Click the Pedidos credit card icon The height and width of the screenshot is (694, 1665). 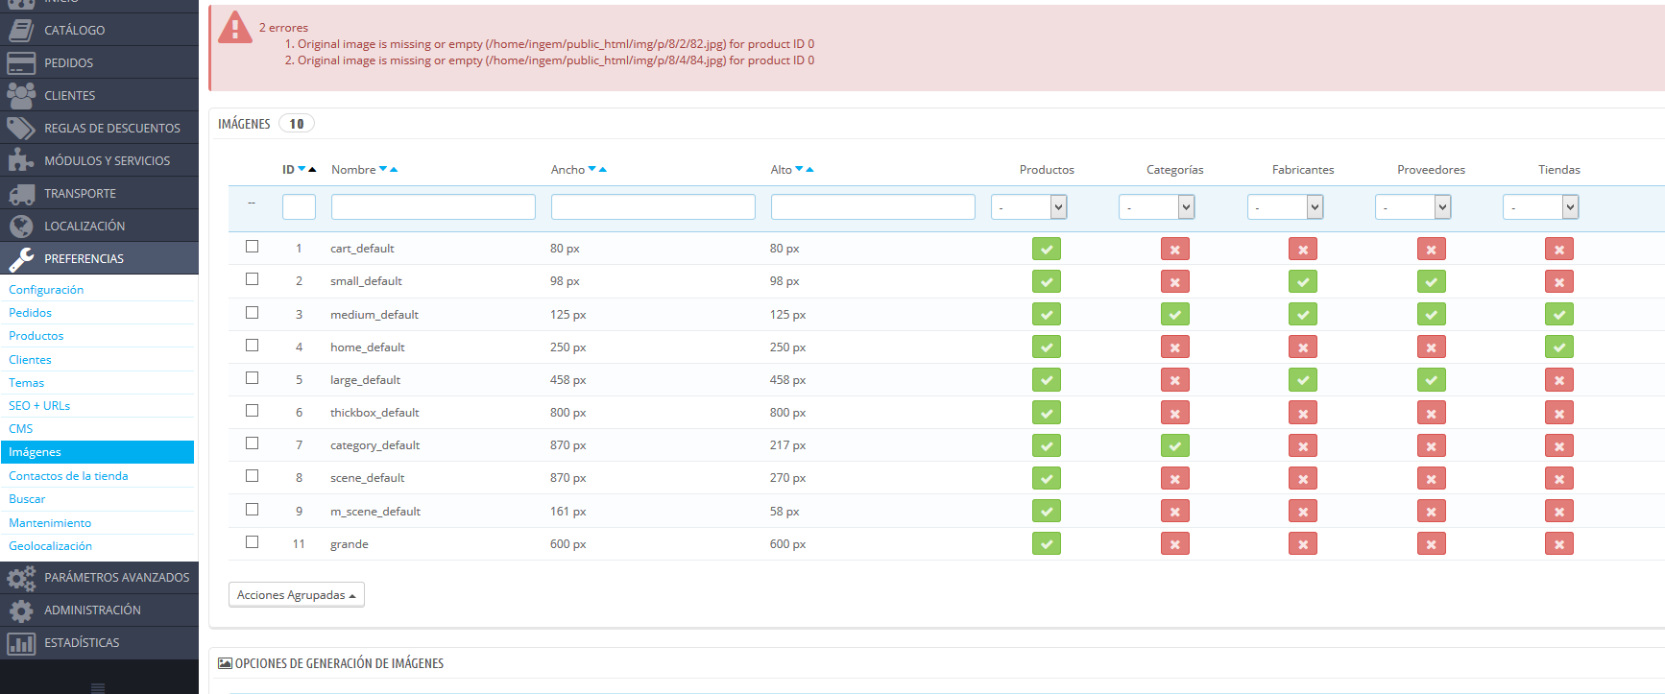pos(21,62)
